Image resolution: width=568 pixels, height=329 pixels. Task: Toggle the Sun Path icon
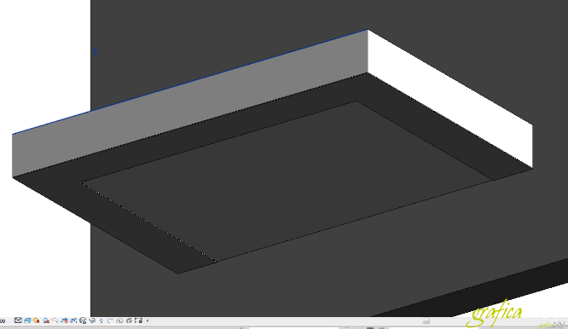pos(36,320)
